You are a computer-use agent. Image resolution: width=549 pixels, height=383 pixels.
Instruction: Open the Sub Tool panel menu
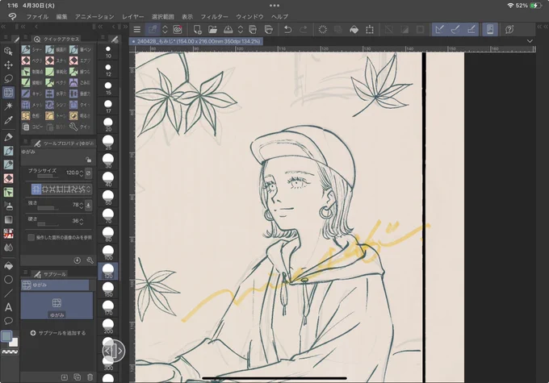(26, 273)
